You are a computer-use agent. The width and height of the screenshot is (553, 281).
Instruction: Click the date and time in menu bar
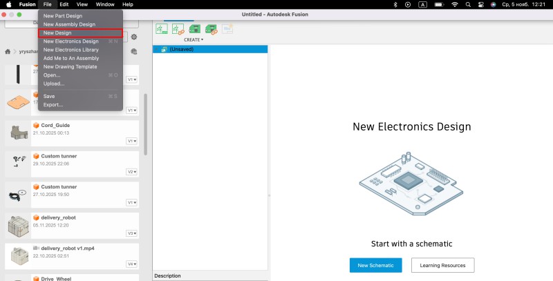tap(524, 5)
